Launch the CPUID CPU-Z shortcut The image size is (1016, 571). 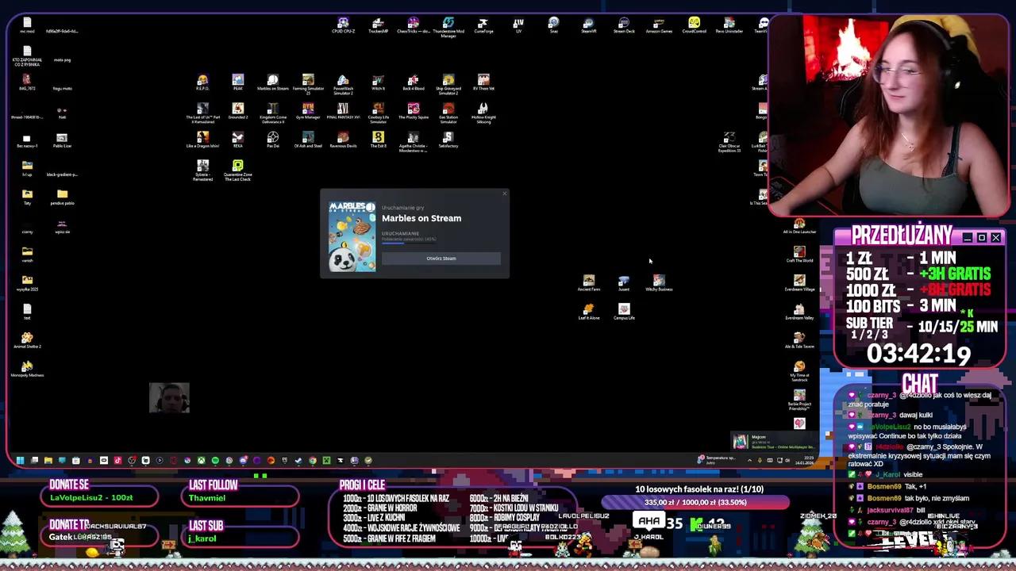coord(343,25)
